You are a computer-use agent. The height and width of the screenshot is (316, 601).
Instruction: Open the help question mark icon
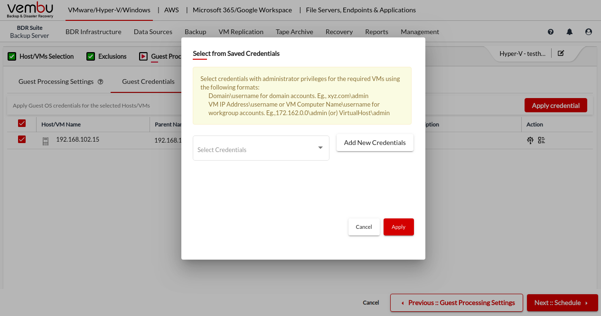coord(551,32)
